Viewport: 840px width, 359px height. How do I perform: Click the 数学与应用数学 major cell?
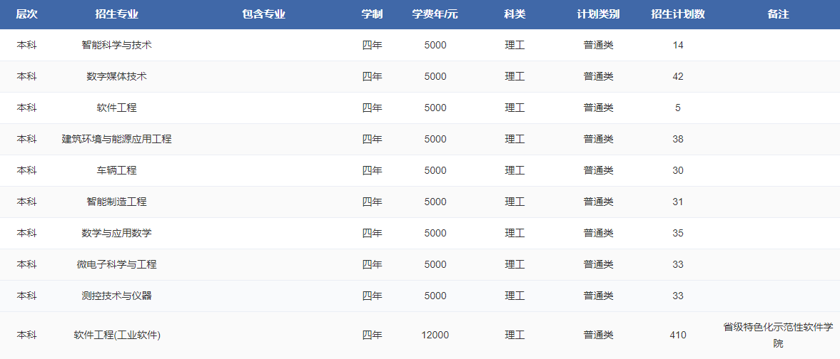pyautogui.click(x=116, y=233)
